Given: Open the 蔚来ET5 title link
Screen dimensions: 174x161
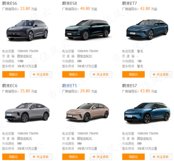Looking at the screenshot, I should click(70, 86).
